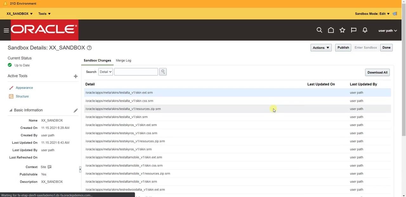406x197 pixels.
Task: Open Notifications bell icon
Action: (365, 30)
